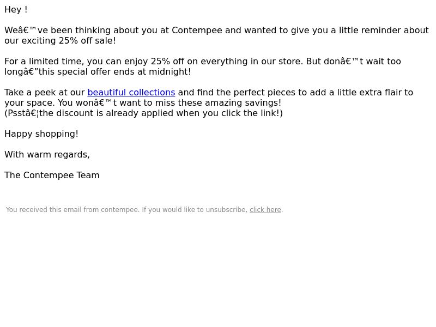Click the word 'Contempee' in the first paragraph
Viewport: 436px width, 327px height.
pos(197,30)
